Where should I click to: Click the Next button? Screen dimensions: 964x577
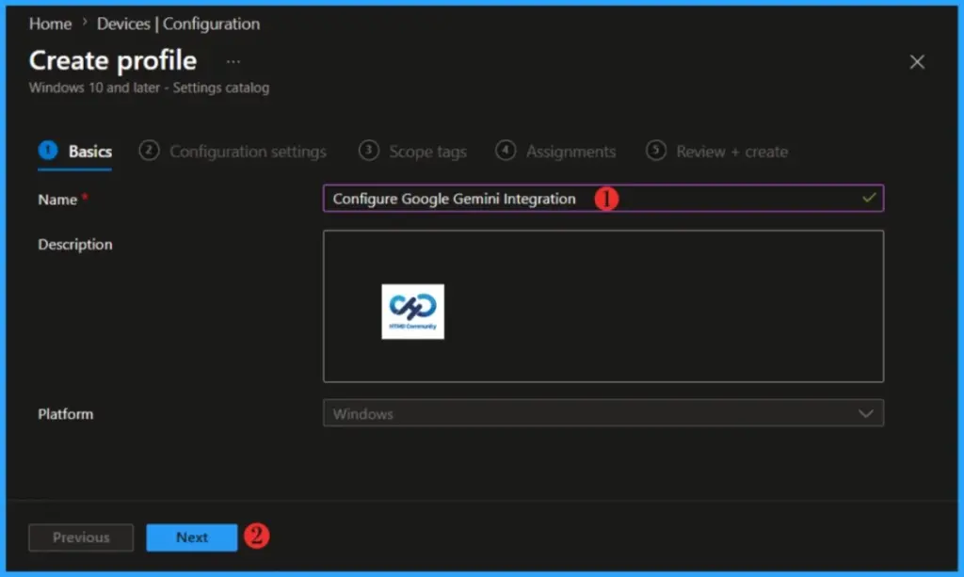tap(192, 537)
